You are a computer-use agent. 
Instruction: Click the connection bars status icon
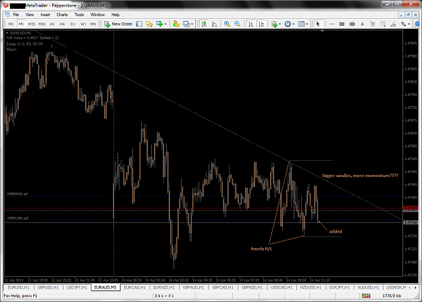(366, 295)
